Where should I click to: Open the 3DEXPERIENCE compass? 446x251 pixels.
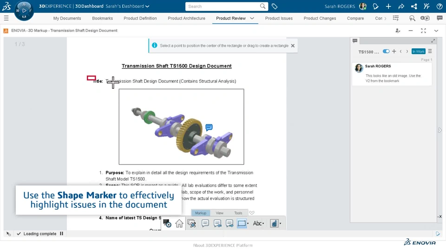coord(24,11)
